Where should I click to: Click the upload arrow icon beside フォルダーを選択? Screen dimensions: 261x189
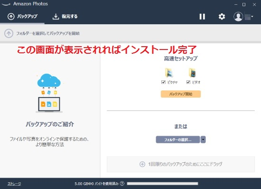tap(9, 33)
